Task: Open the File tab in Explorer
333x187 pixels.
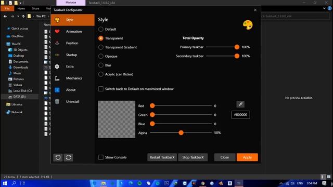Action: (x=7, y=8)
